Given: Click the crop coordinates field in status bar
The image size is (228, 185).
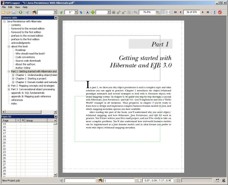Looking at the screenshot, I should point(157,180).
